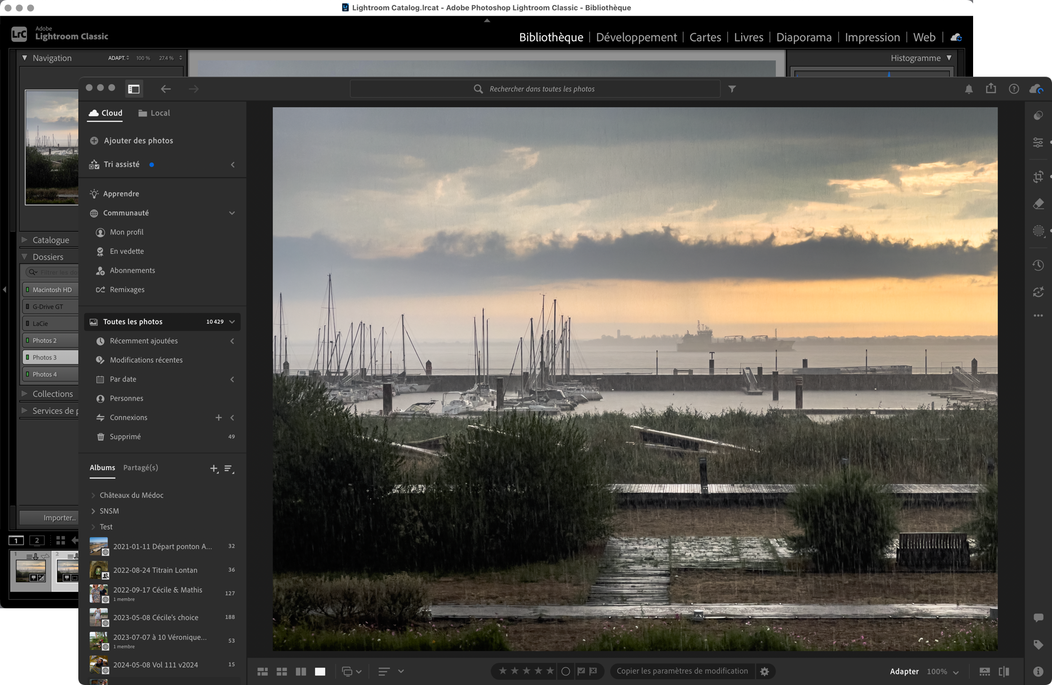Click Copier les paramètres de modification

(x=682, y=671)
